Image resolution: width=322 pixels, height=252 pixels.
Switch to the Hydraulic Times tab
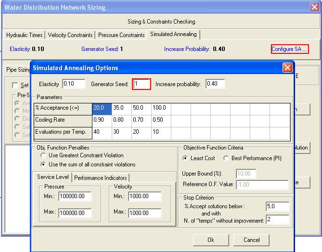24,35
